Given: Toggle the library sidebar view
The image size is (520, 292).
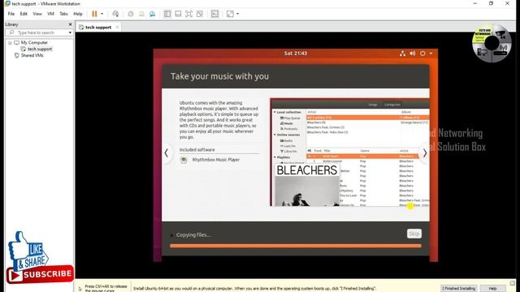Looking at the screenshot, I should (167, 14).
